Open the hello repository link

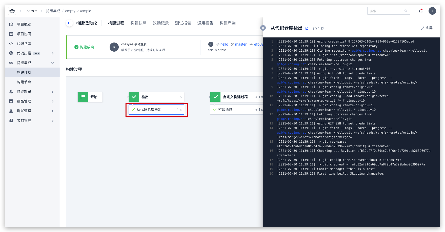[224, 44]
